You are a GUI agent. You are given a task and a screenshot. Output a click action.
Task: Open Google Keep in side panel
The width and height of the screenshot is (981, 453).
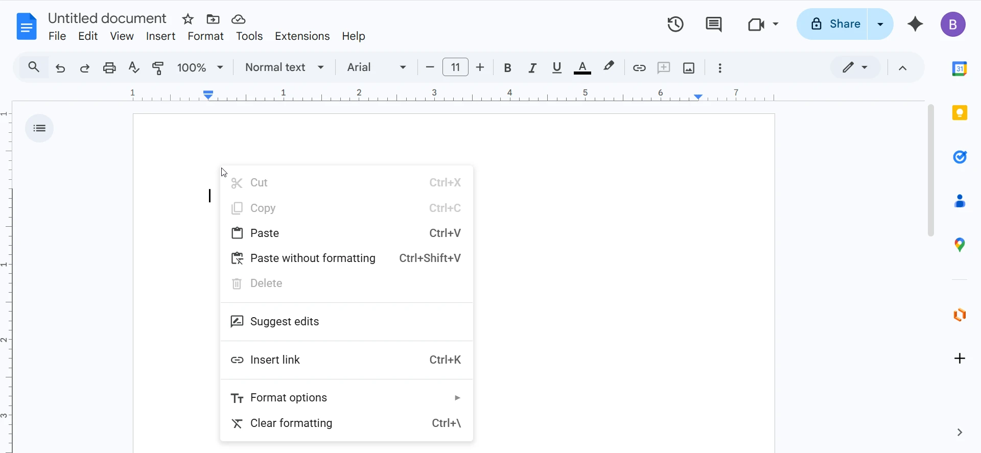coord(960,113)
